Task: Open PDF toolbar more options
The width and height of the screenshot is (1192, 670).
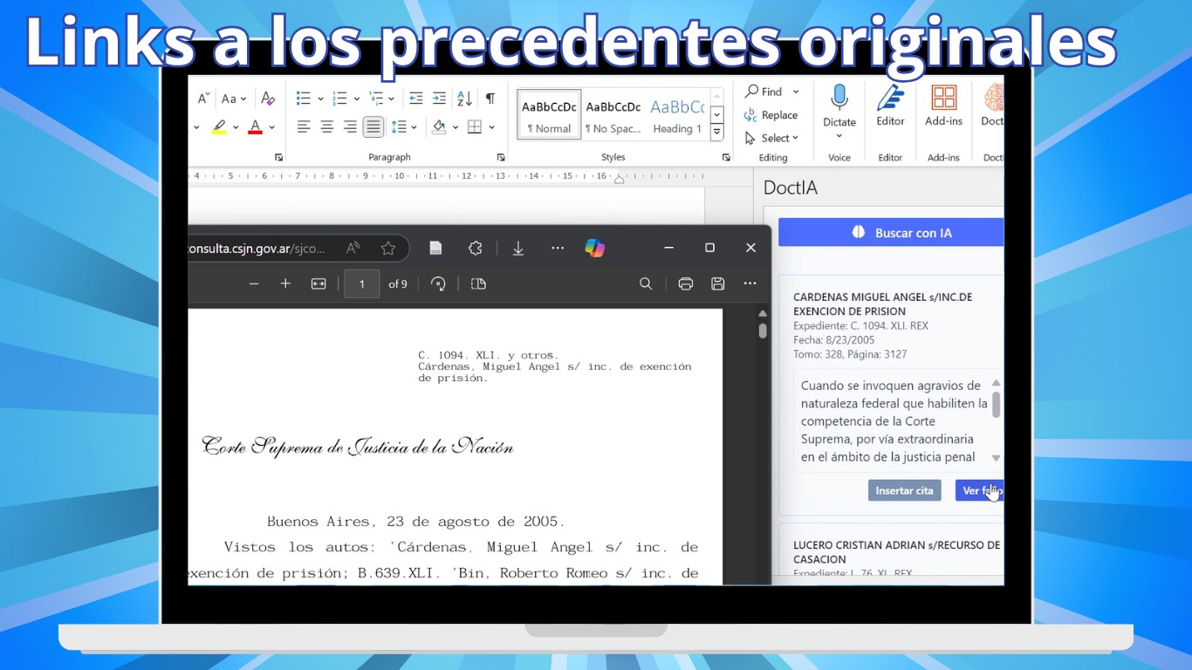Action: [750, 284]
